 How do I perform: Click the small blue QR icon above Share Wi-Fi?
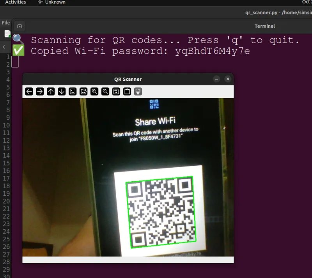coord(154,104)
